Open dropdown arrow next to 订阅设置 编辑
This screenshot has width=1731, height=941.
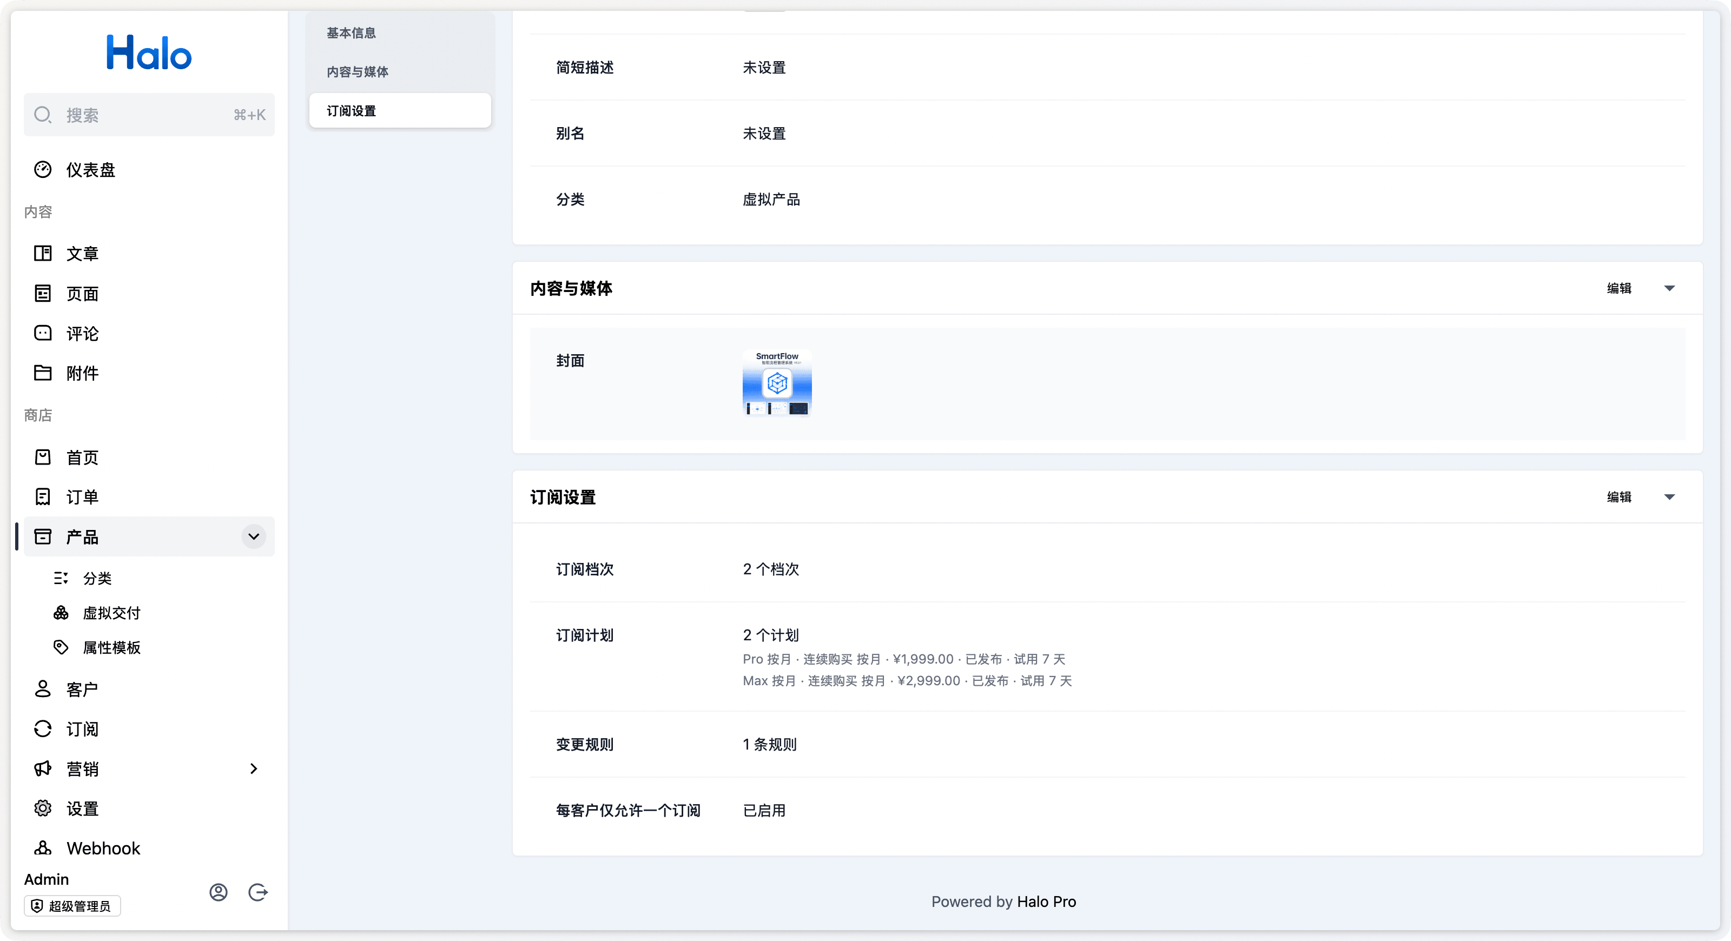1669,497
